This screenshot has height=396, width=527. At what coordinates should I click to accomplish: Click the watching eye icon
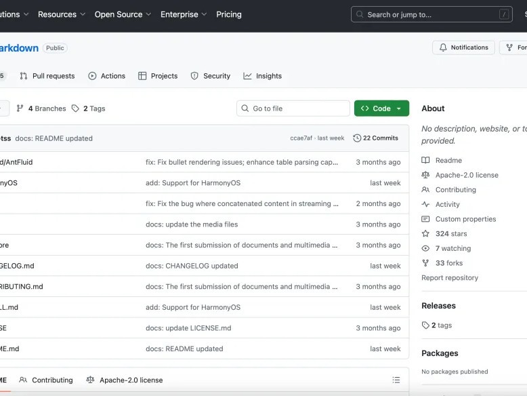[425, 249]
